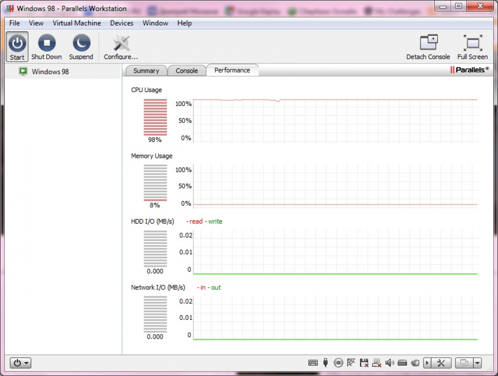
Task: Click the shared folders hand icon
Action: (415, 363)
